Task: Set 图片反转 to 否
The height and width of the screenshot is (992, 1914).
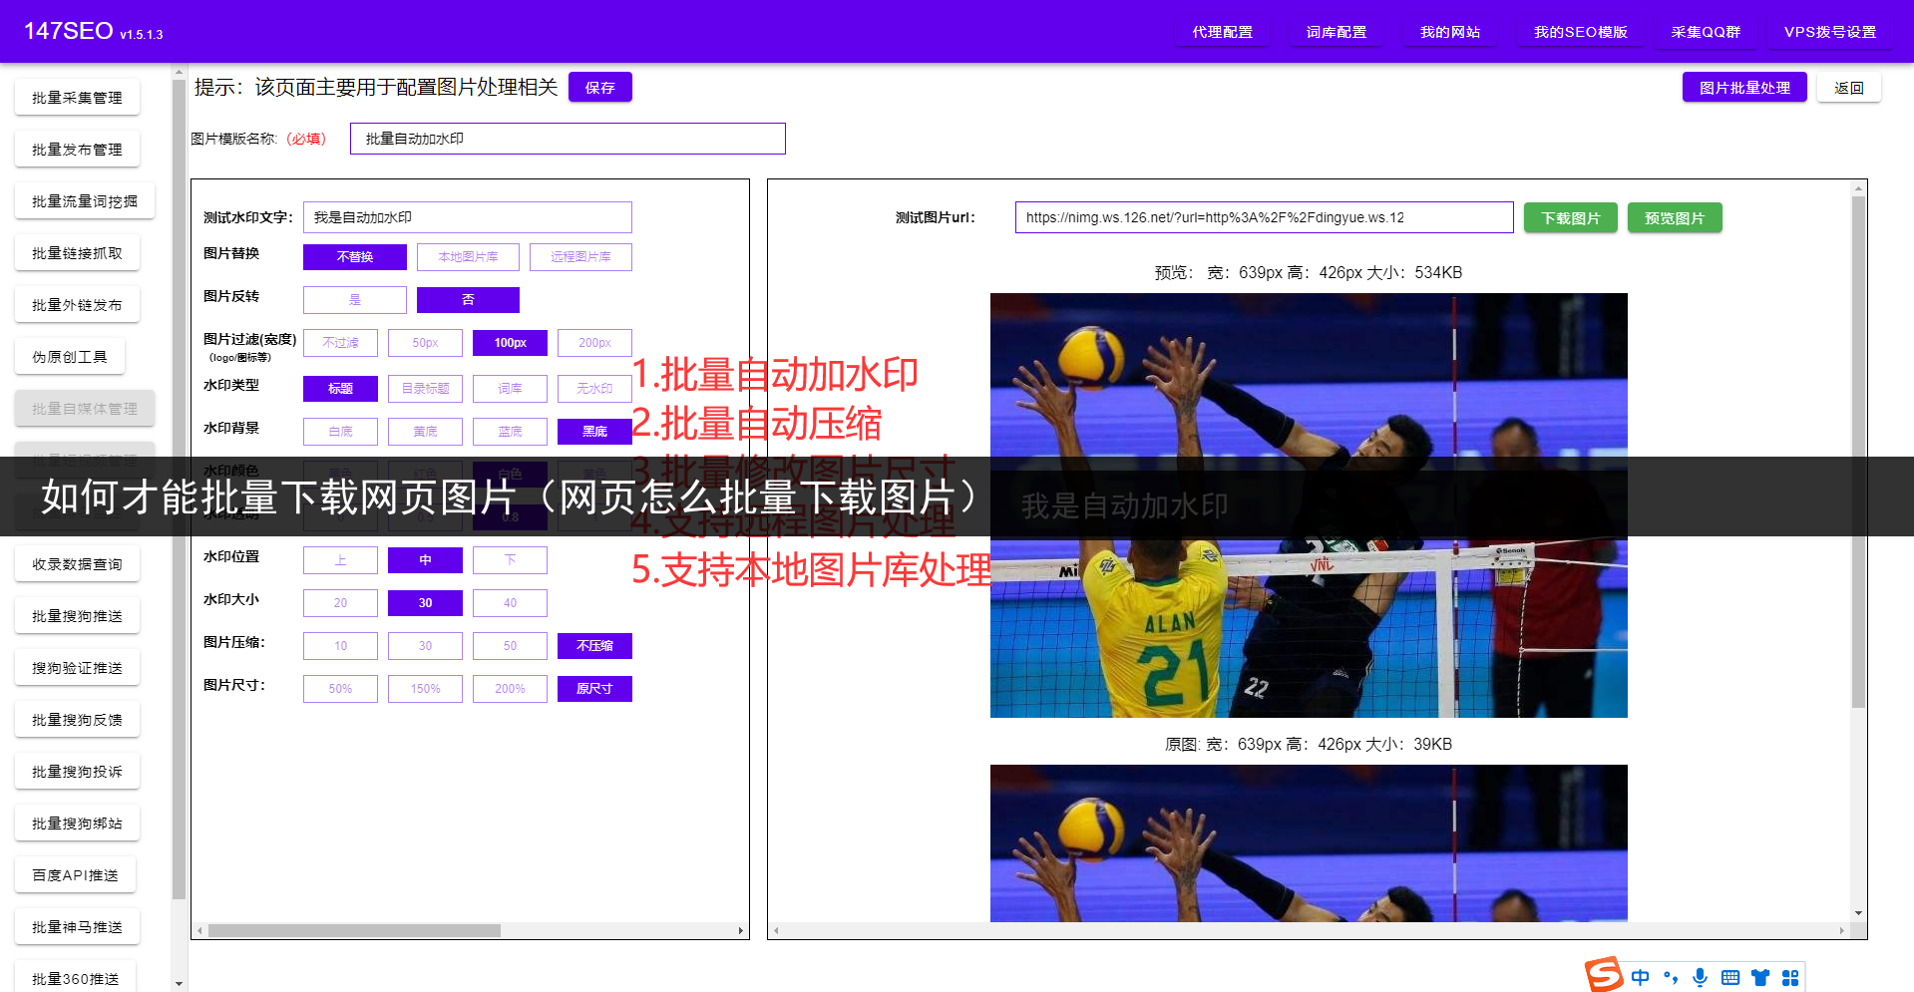Action: (x=468, y=300)
